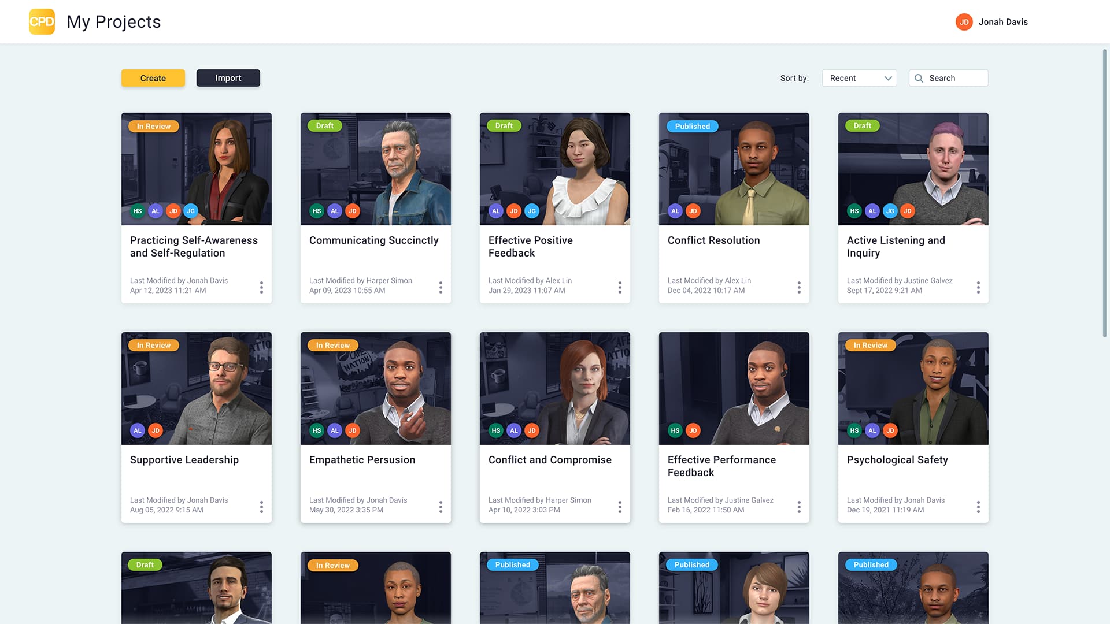Click In Review badge on Empathetic Persusion
1110x624 pixels.
[x=333, y=345]
